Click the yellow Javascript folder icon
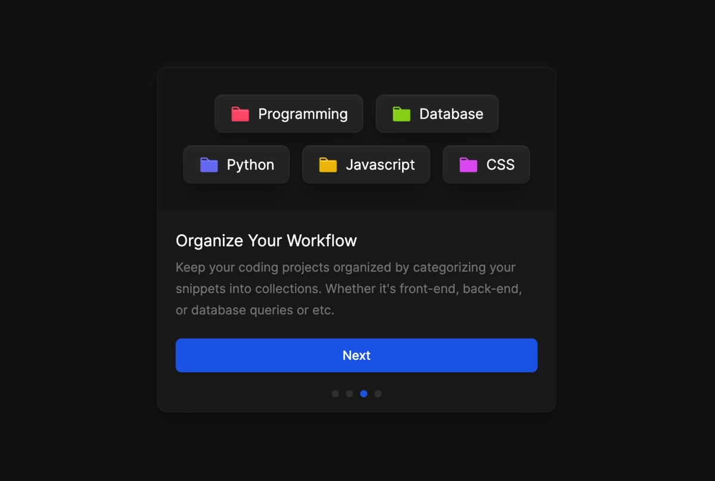This screenshot has width=715, height=481. pyautogui.click(x=328, y=165)
